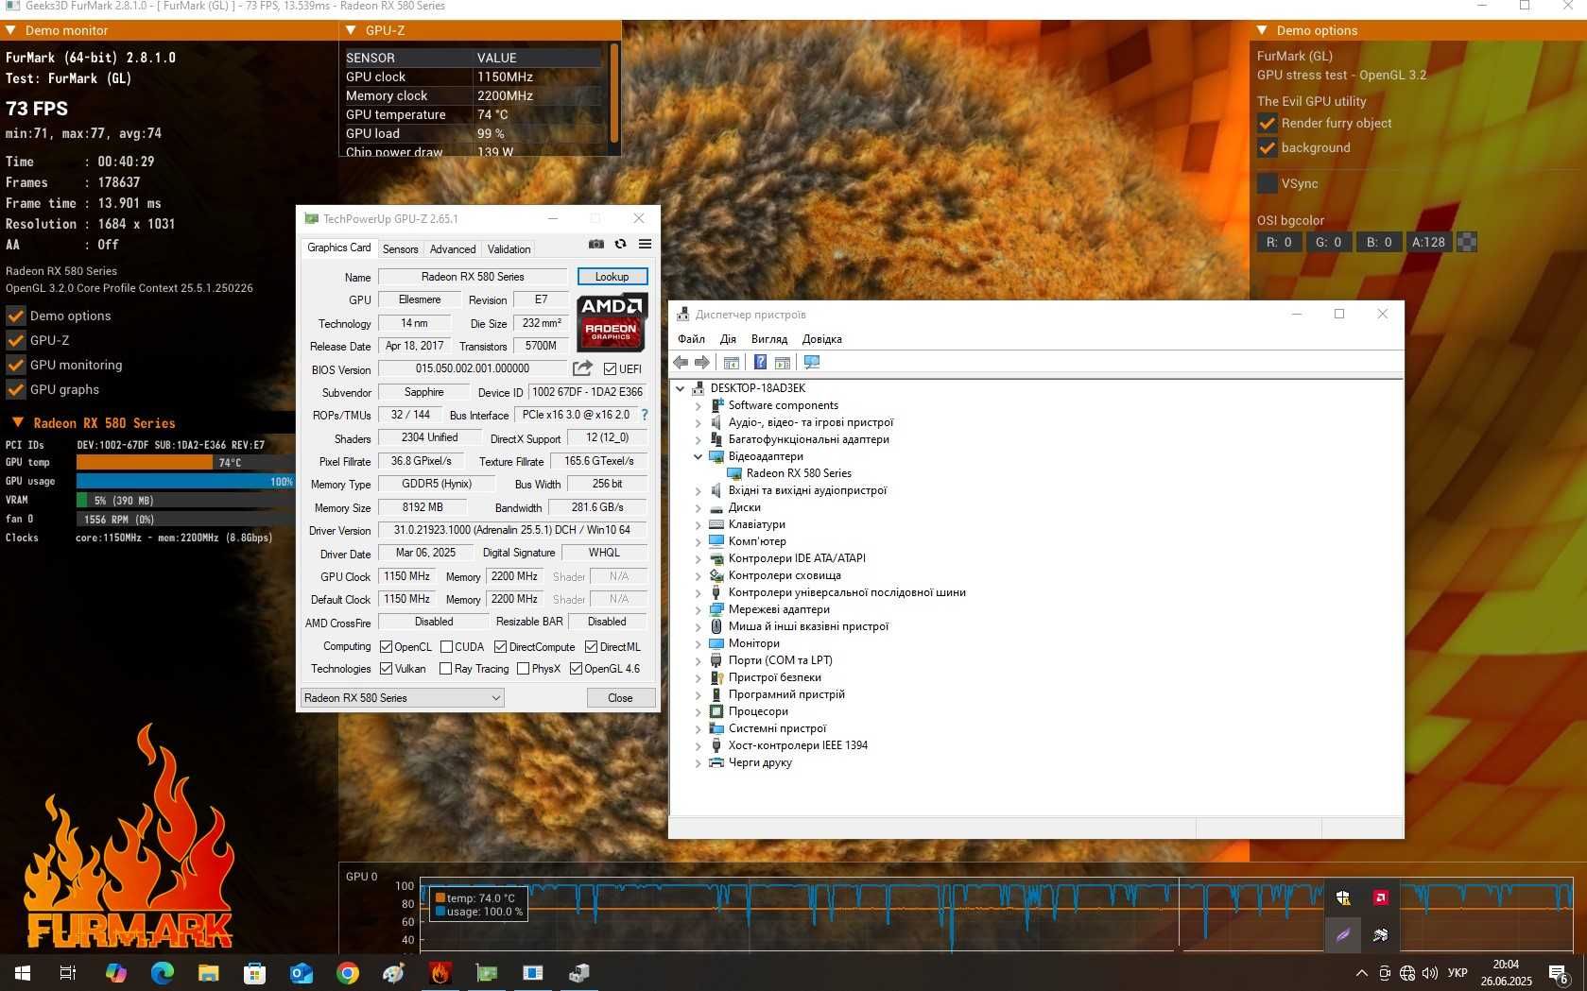Click the action pane toolbar icon in Device Manager

(x=783, y=363)
